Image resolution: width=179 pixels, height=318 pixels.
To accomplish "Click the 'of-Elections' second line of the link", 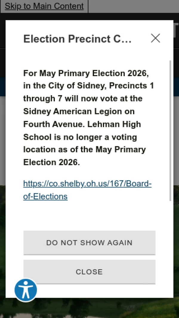I will pos(45,196).
